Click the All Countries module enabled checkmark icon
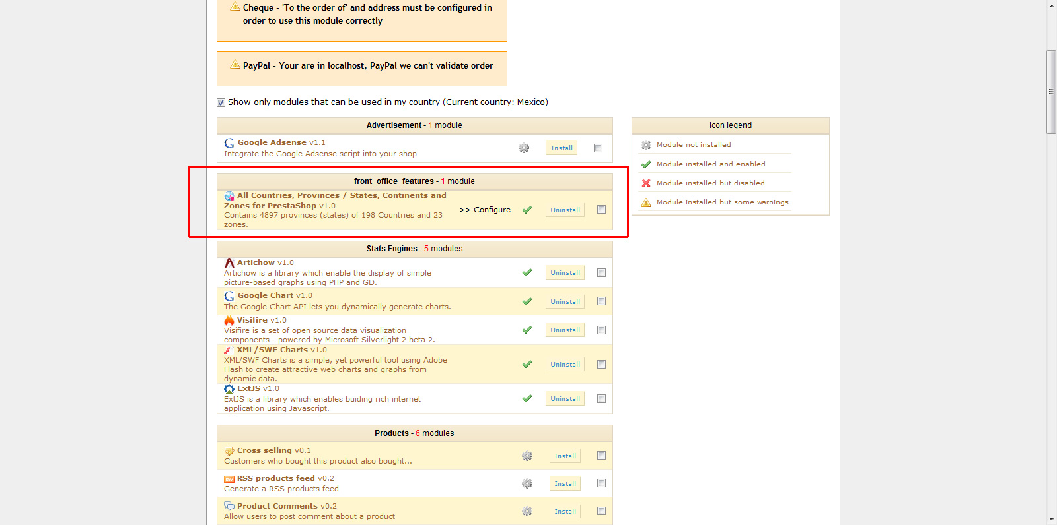The width and height of the screenshot is (1057, 525). pos(527,210)
